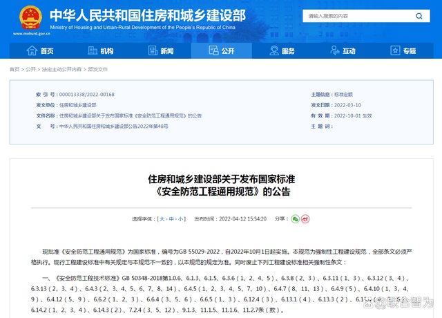Share via the green WeChat icon
The image size is (442, 318).
point(295,219)
